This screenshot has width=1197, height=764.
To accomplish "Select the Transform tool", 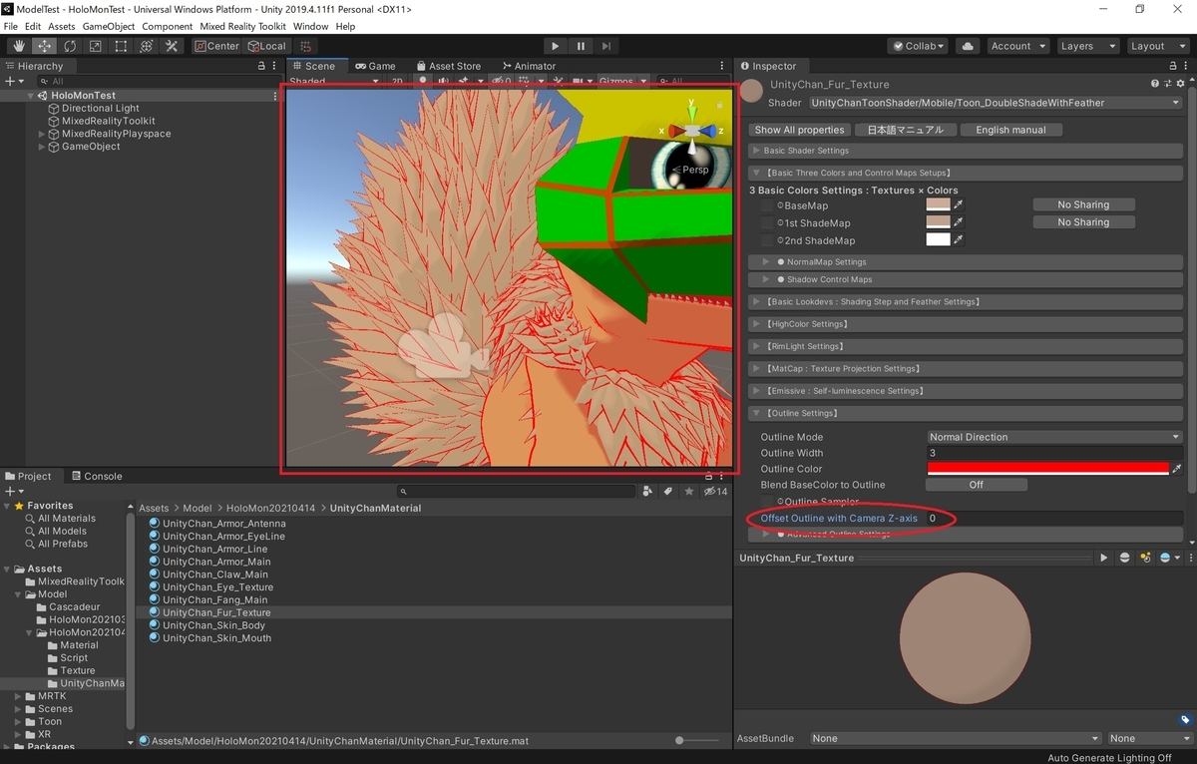I will tap(146, 46).
